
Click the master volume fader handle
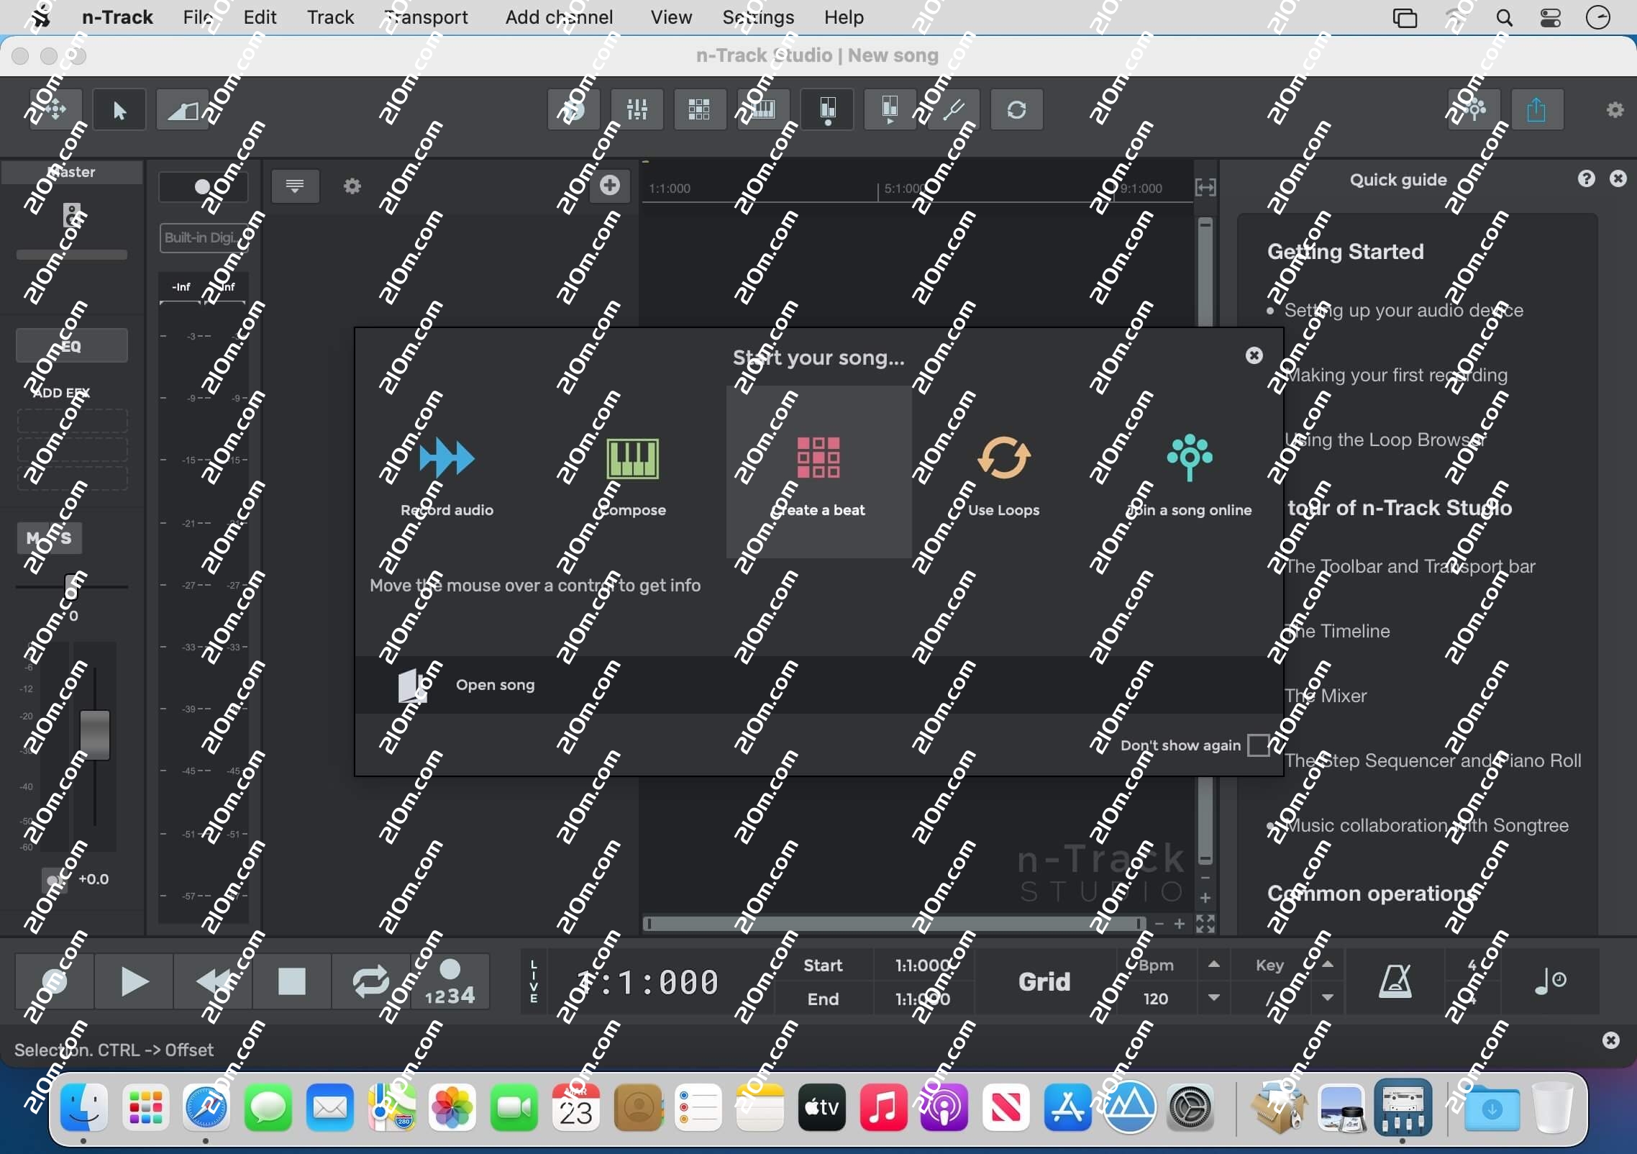(x=94, y=735)
